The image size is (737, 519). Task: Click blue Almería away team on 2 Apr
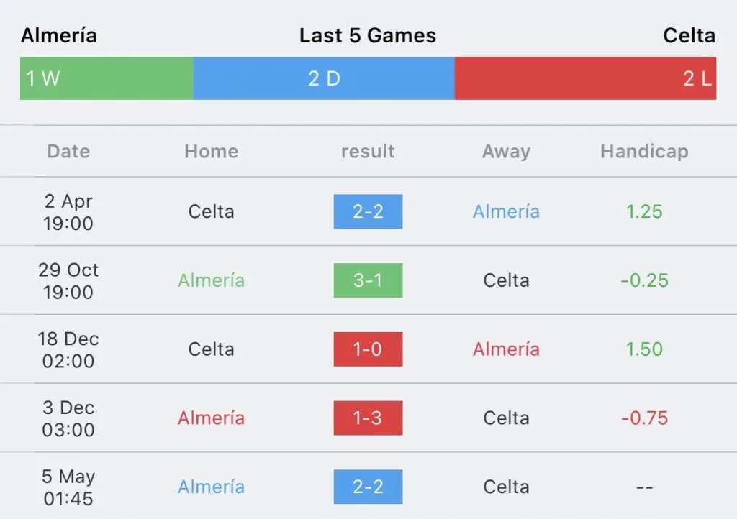pos(506,211)
